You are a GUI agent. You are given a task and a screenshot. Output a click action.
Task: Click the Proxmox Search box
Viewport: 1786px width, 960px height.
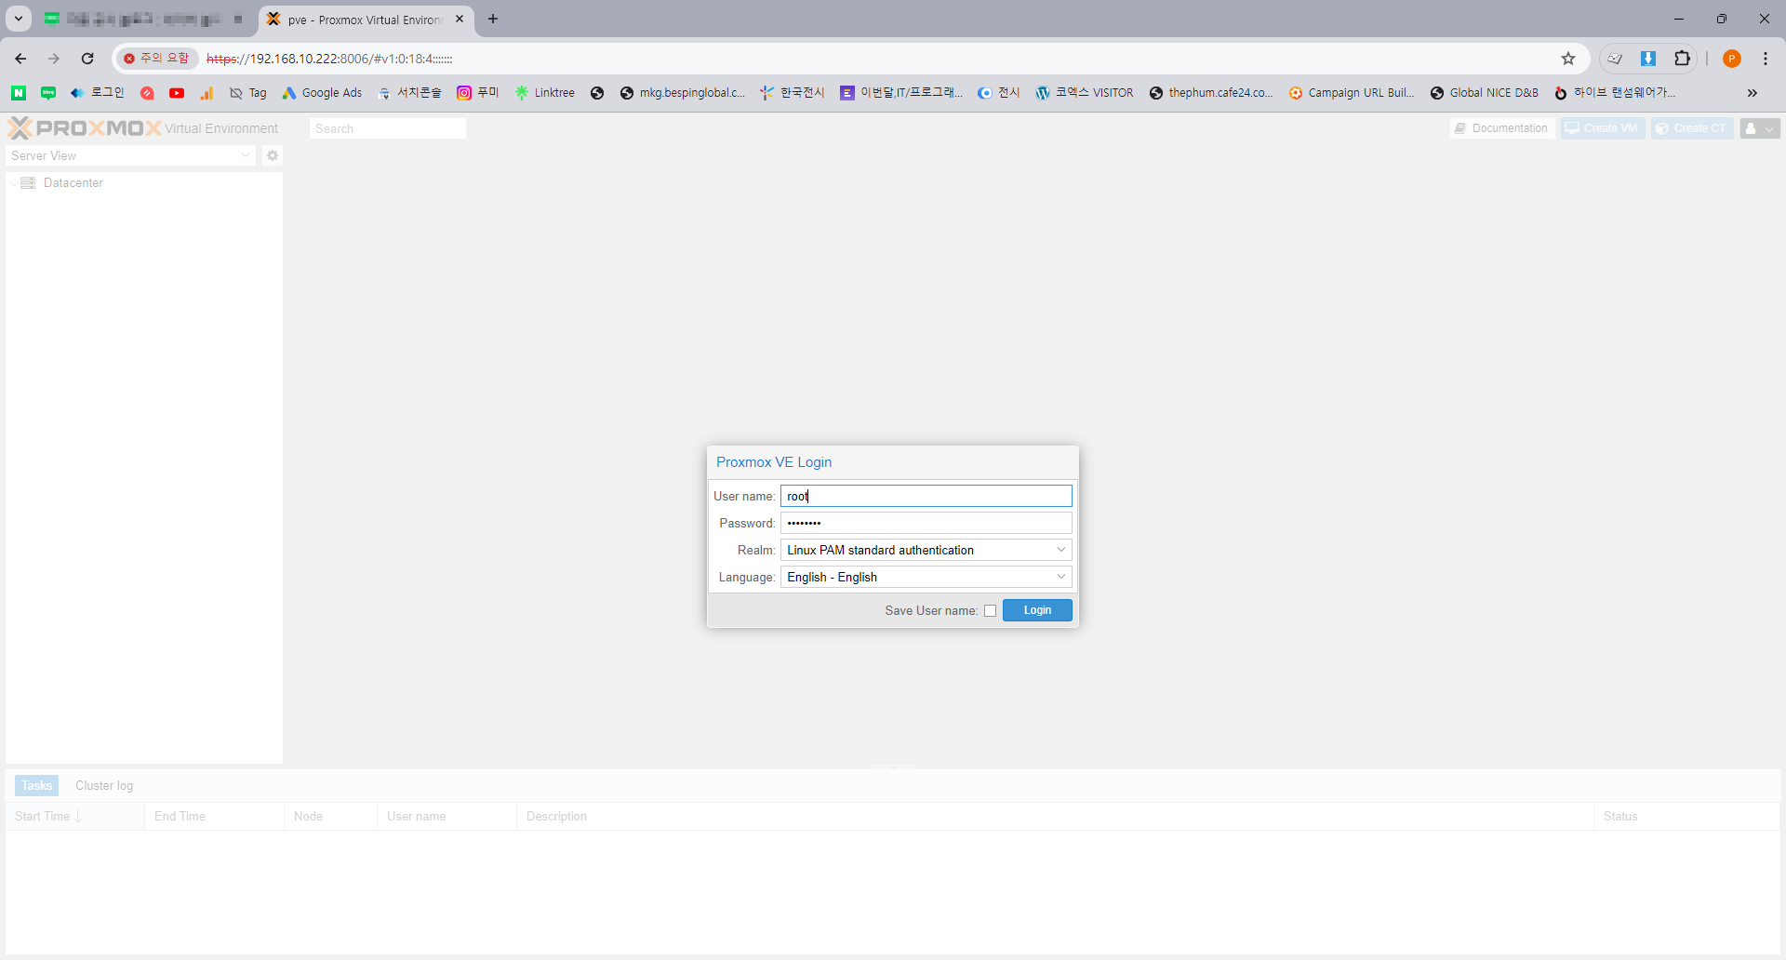pos(387,128)
